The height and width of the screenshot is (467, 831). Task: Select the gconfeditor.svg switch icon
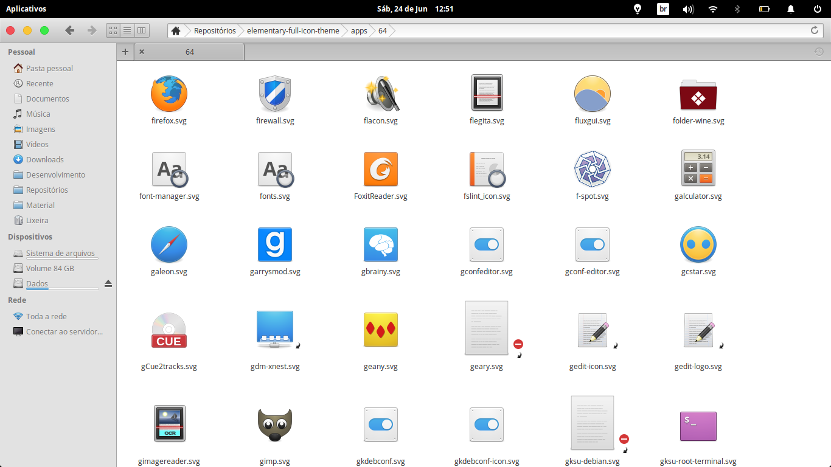(487, 244)
